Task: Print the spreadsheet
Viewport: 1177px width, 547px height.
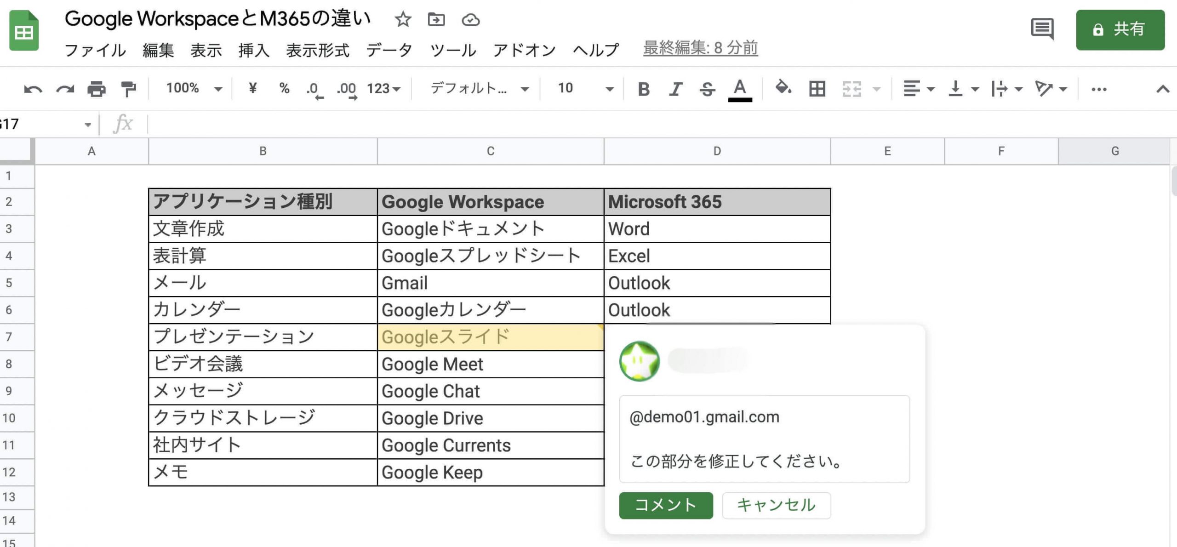Action: tap(97, 89)
